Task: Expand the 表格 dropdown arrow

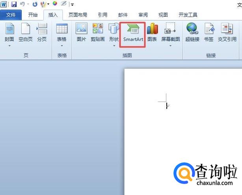Action: click(x=62, y=46)
